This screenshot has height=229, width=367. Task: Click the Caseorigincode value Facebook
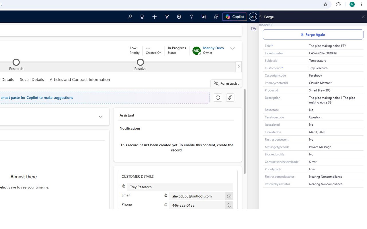coord(316,76)
